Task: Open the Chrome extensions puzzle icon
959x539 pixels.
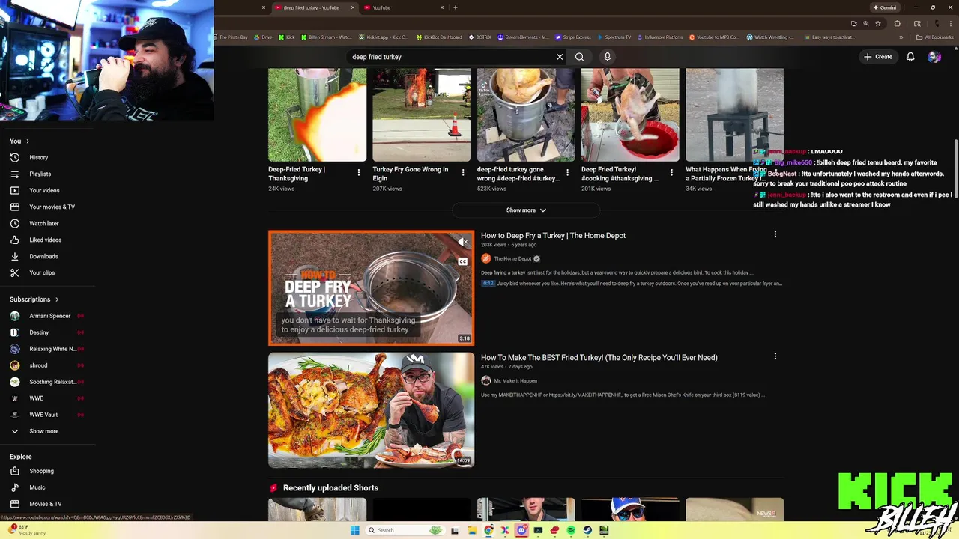Action: pos(898,23)
